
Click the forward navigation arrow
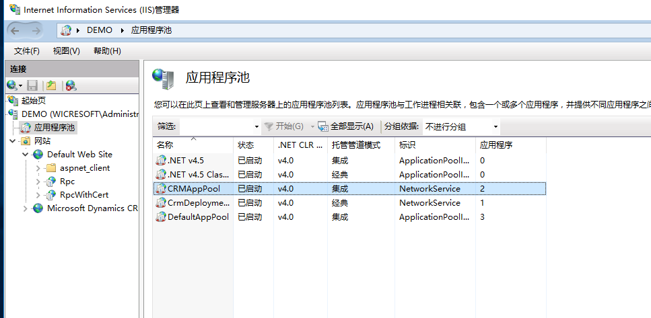click(x=36, y=30)
